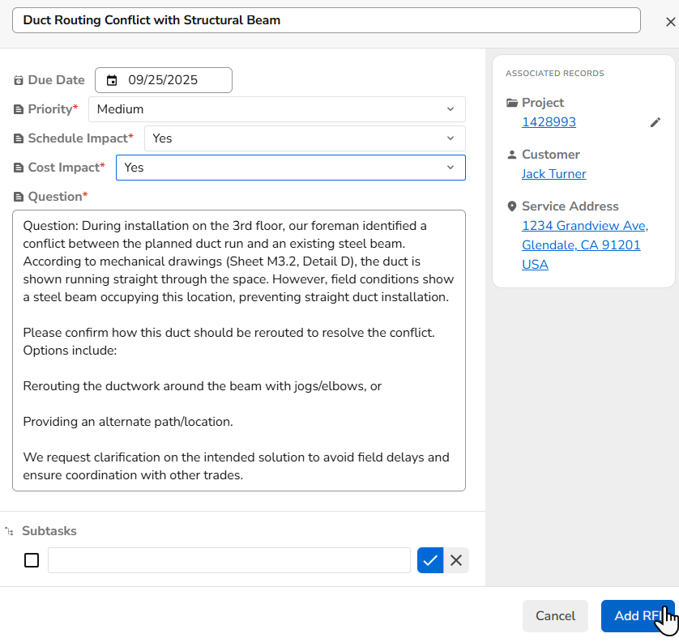Open project link 1428993
This screenshot has width=679, height=642.
coord(549,122)
